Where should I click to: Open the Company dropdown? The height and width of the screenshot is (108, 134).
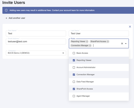point(36,53)
